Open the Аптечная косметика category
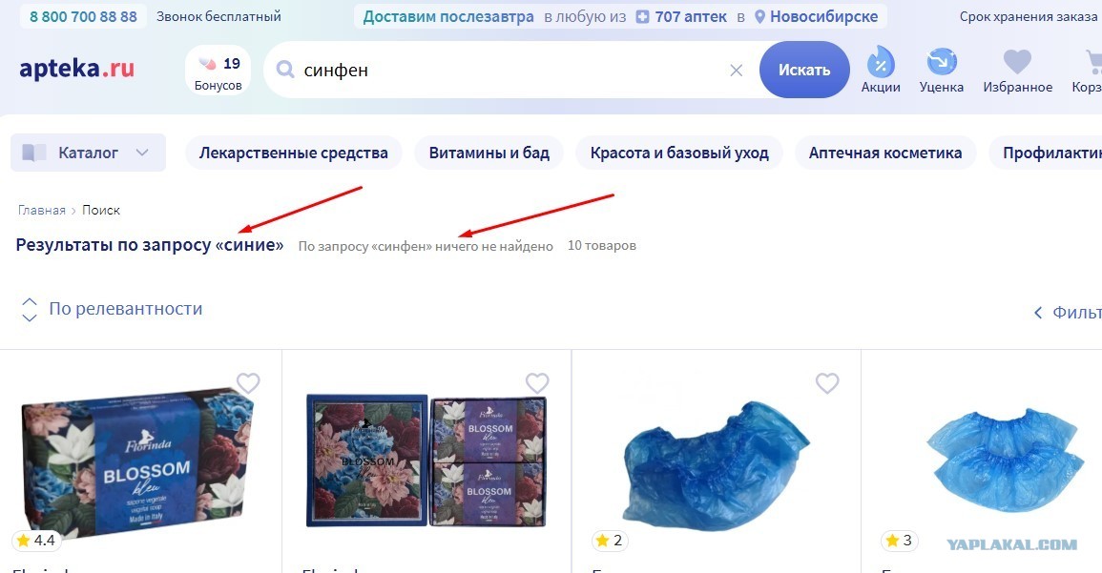The image size is (1102, 573). (x=884, y=153)
